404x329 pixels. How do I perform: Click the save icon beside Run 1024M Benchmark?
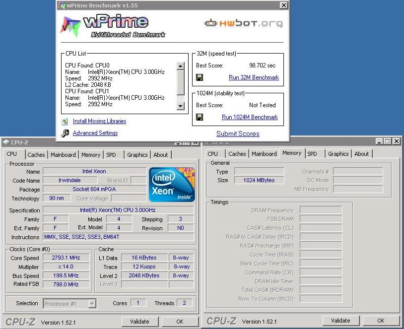point(200,117)
